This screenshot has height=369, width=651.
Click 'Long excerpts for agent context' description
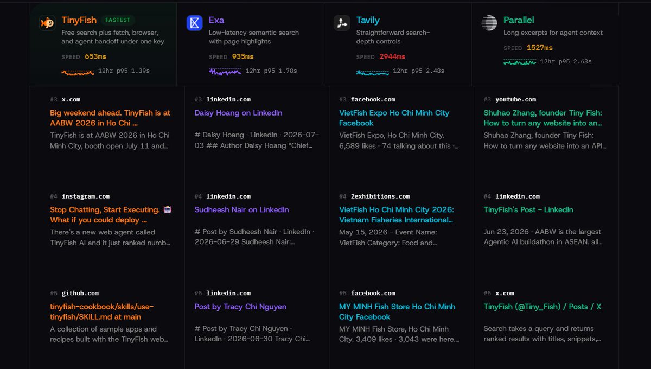click(553, 33)
